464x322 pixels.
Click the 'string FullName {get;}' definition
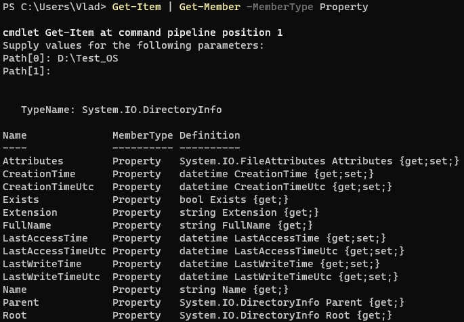click(x=246, y=225)
